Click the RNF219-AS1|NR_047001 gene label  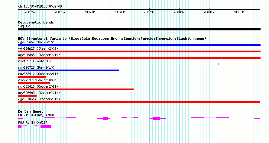click(x=36, y=115)
